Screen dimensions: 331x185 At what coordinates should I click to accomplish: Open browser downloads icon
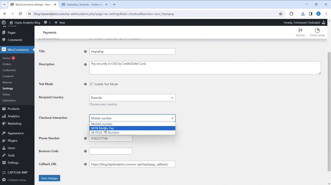point(303,14)
